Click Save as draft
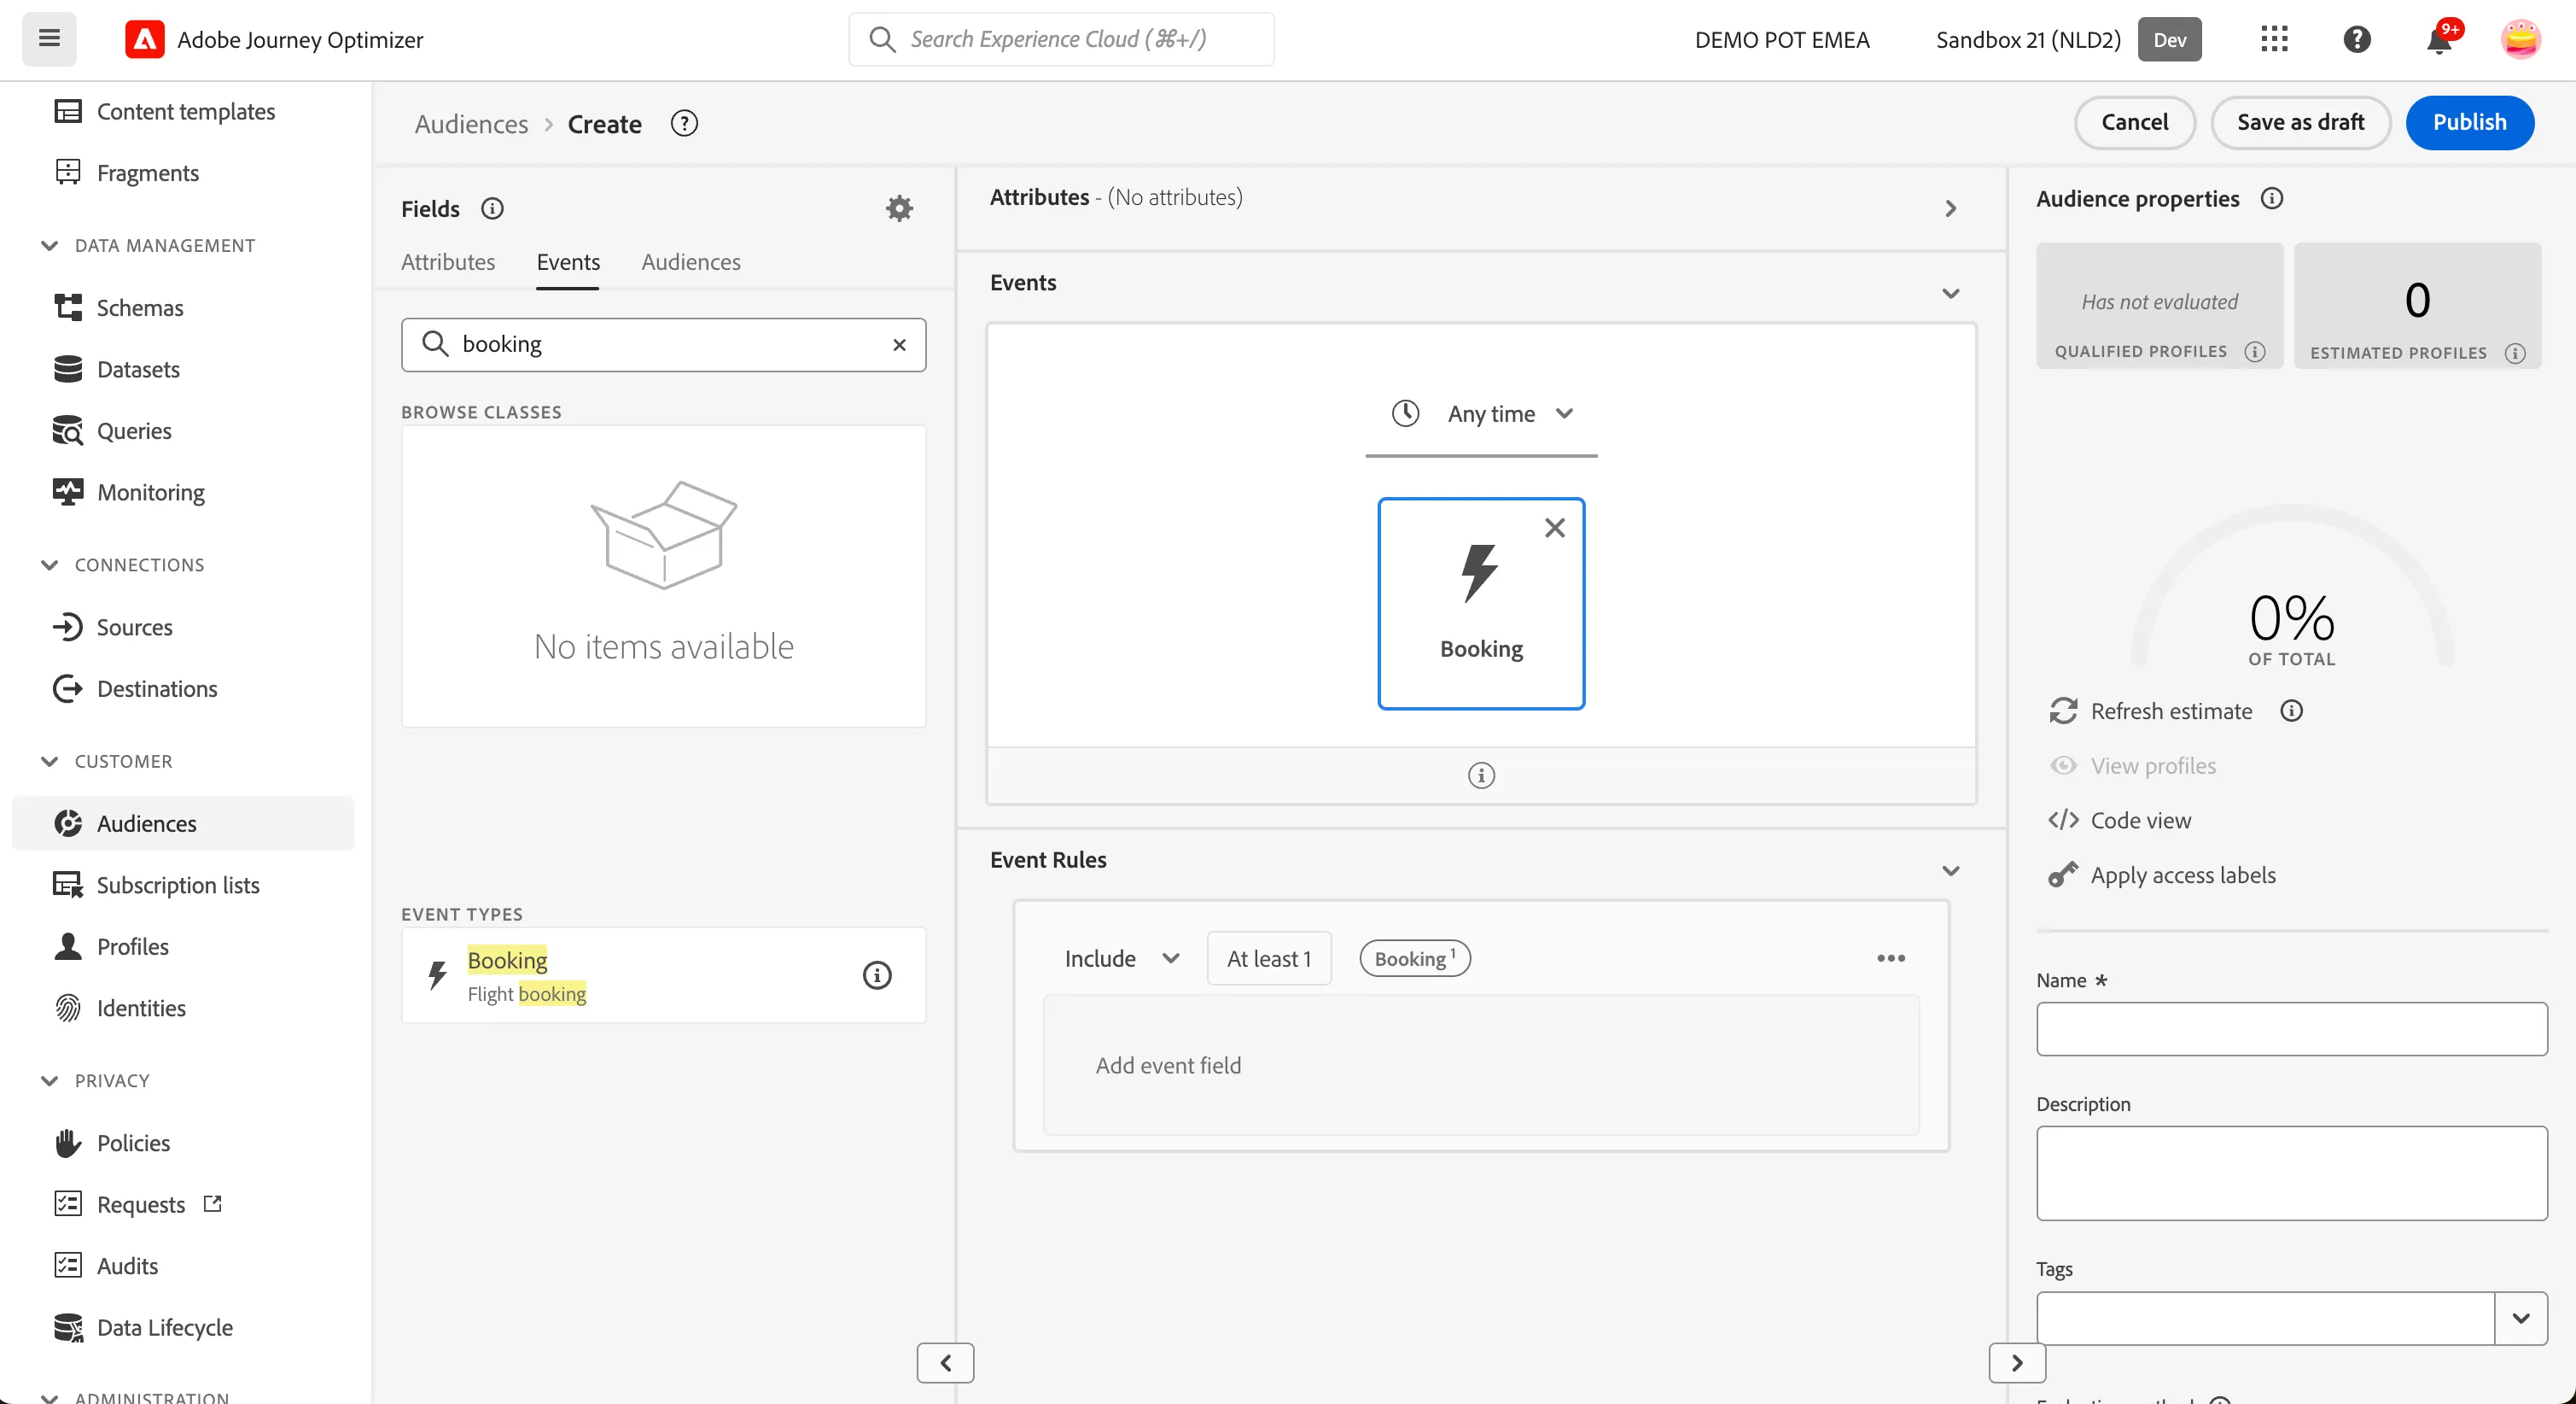 click(x=2300, y=122)
